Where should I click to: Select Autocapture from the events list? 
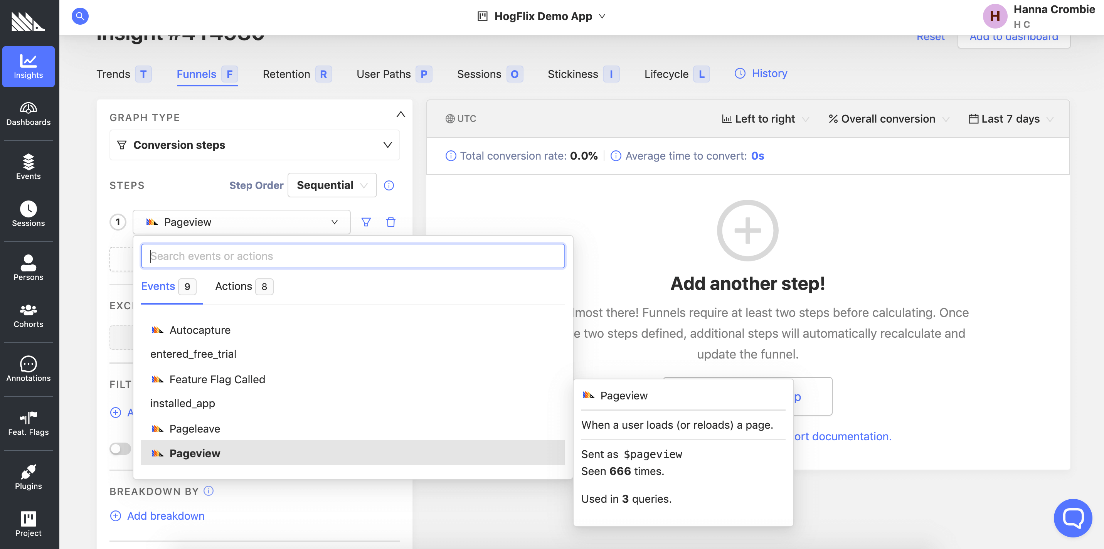click(x=200, y=330)
